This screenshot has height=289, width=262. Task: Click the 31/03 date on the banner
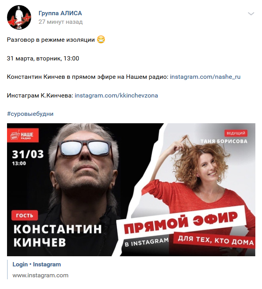[28, 154]
